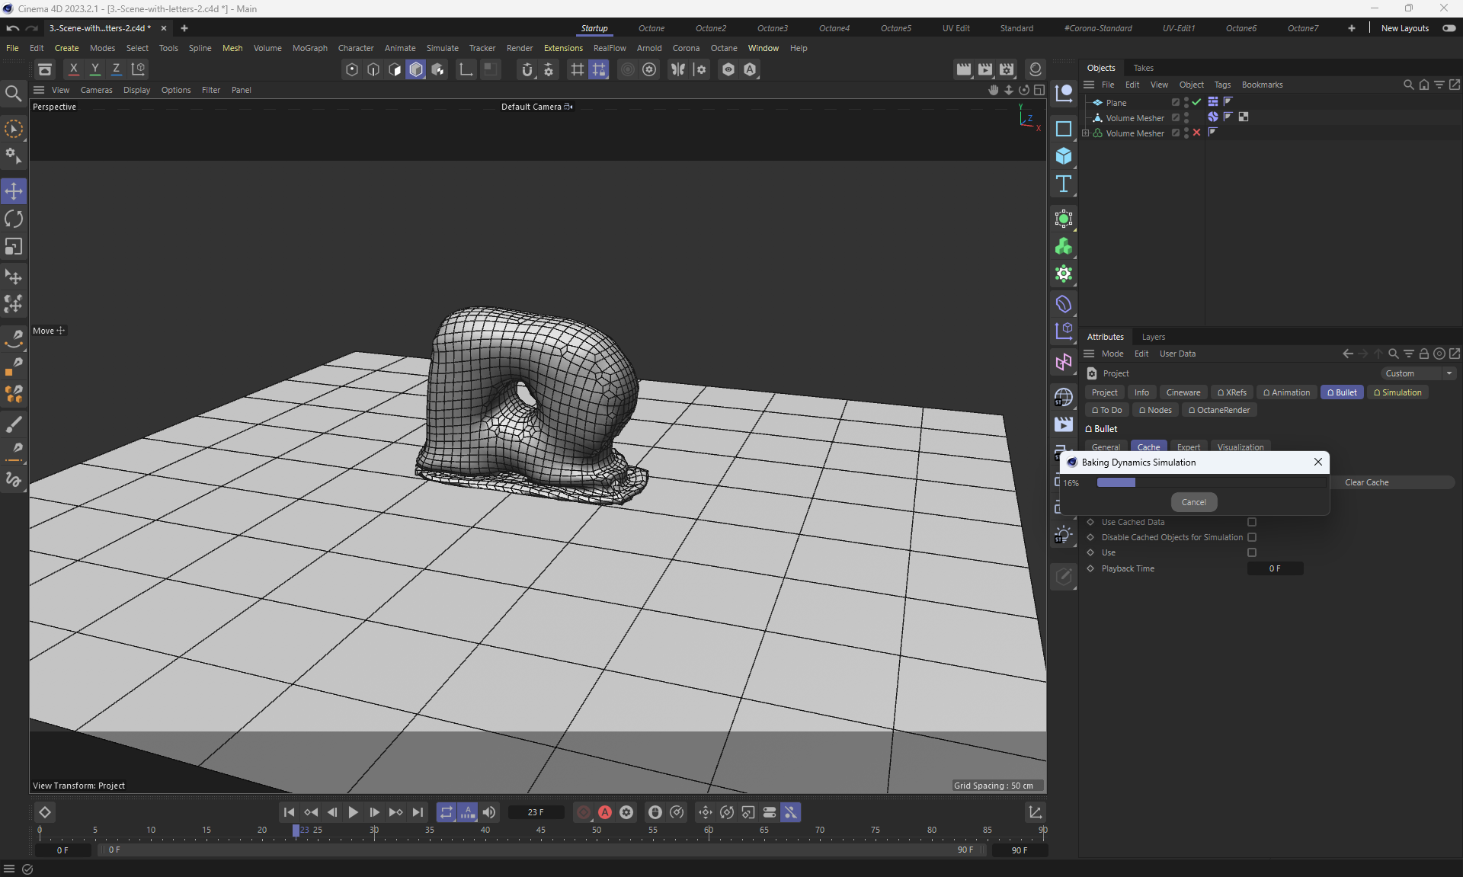Switch to the Simulation tab
1463x877 pixels.
[x=1397, y=392]
